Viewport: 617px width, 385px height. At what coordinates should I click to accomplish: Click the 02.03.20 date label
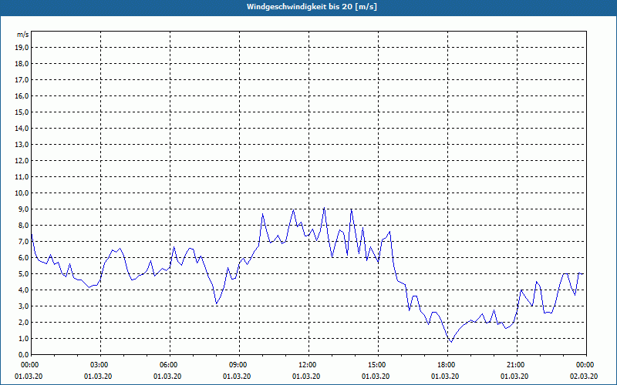(x=584, y=377)
